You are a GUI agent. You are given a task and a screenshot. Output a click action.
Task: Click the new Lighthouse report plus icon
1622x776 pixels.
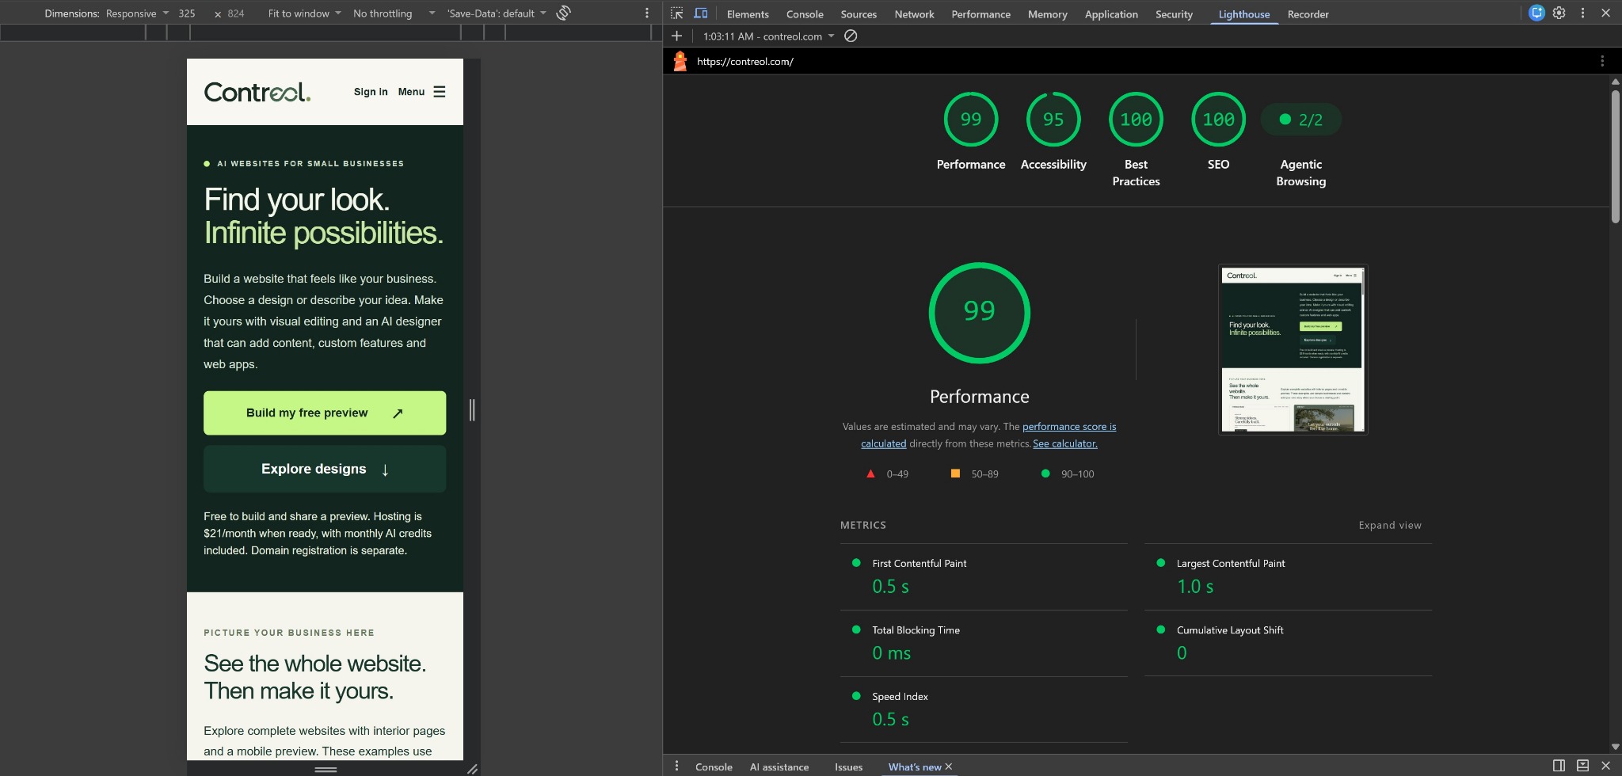pos(676,36)
